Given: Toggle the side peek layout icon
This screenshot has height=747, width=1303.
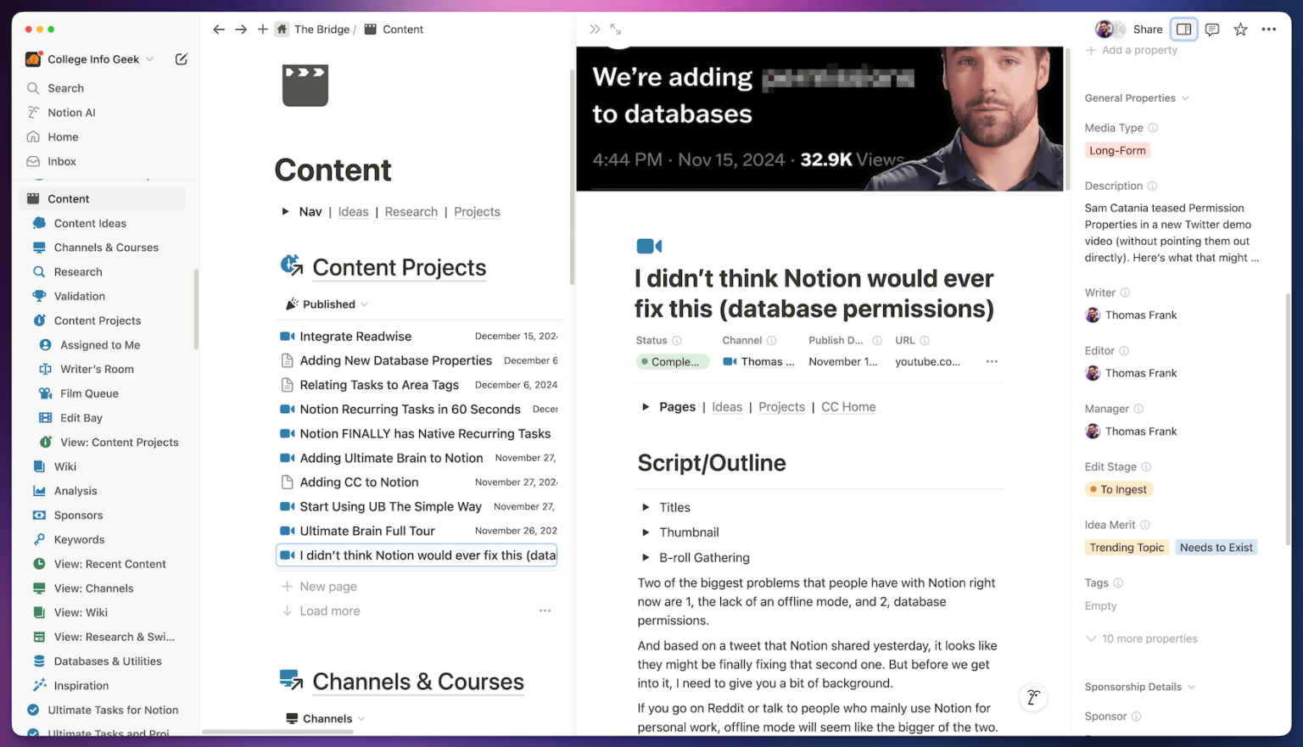Looking at the screenshot, I should coord(1184,29).
